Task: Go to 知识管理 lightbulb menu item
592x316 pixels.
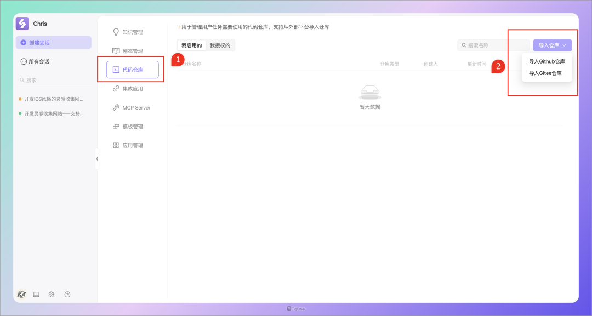Action: pos(133,32)
